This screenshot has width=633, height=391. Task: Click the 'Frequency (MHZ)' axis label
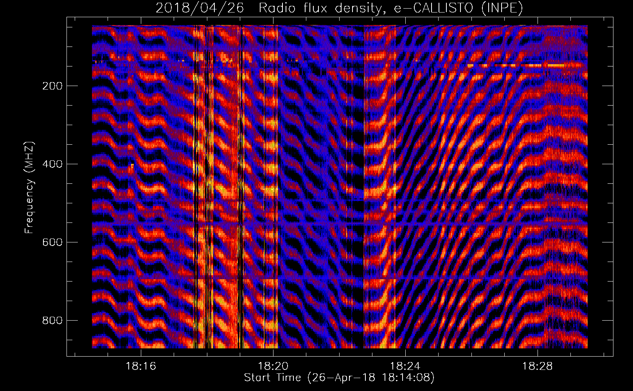pyautogui.click(x=29, y=188)
